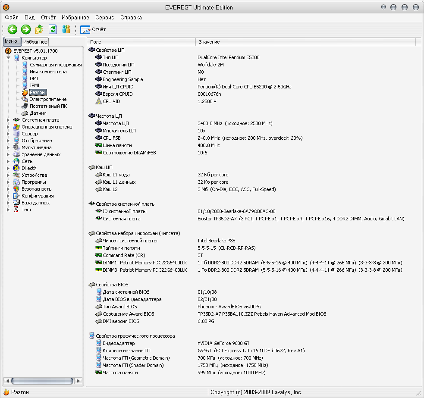The image size is (424, 398).
Task: Expand the Системная плата tree node
Action: click(x=7, y=120)
